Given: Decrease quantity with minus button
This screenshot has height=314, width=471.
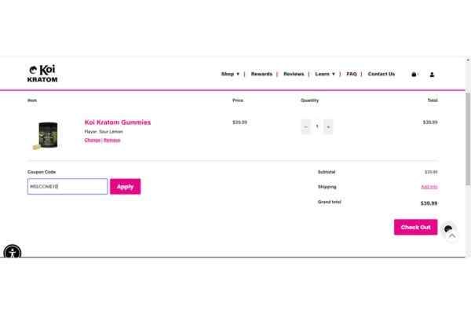Looking at the screenshot, I should 306,127.
